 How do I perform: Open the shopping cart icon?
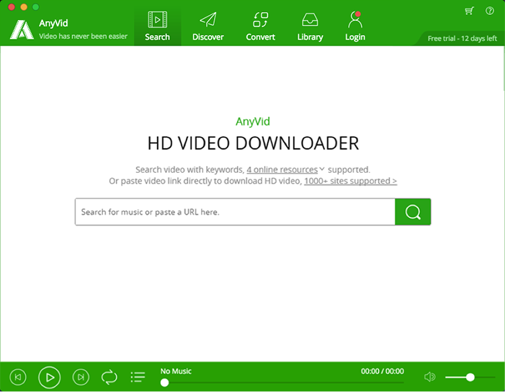(469, 11)
